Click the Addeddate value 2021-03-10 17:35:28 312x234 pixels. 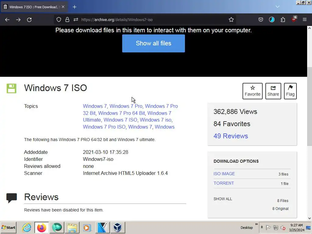(x=105, y=152)
